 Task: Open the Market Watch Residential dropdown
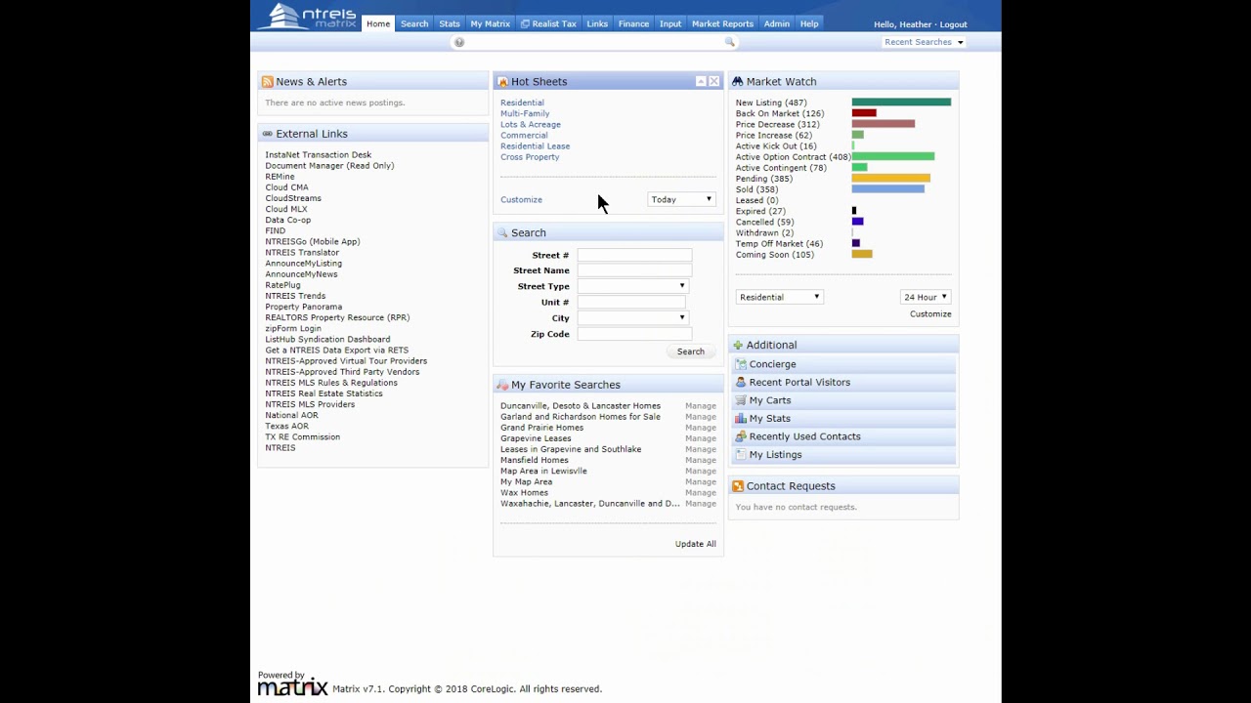(779, 297)
